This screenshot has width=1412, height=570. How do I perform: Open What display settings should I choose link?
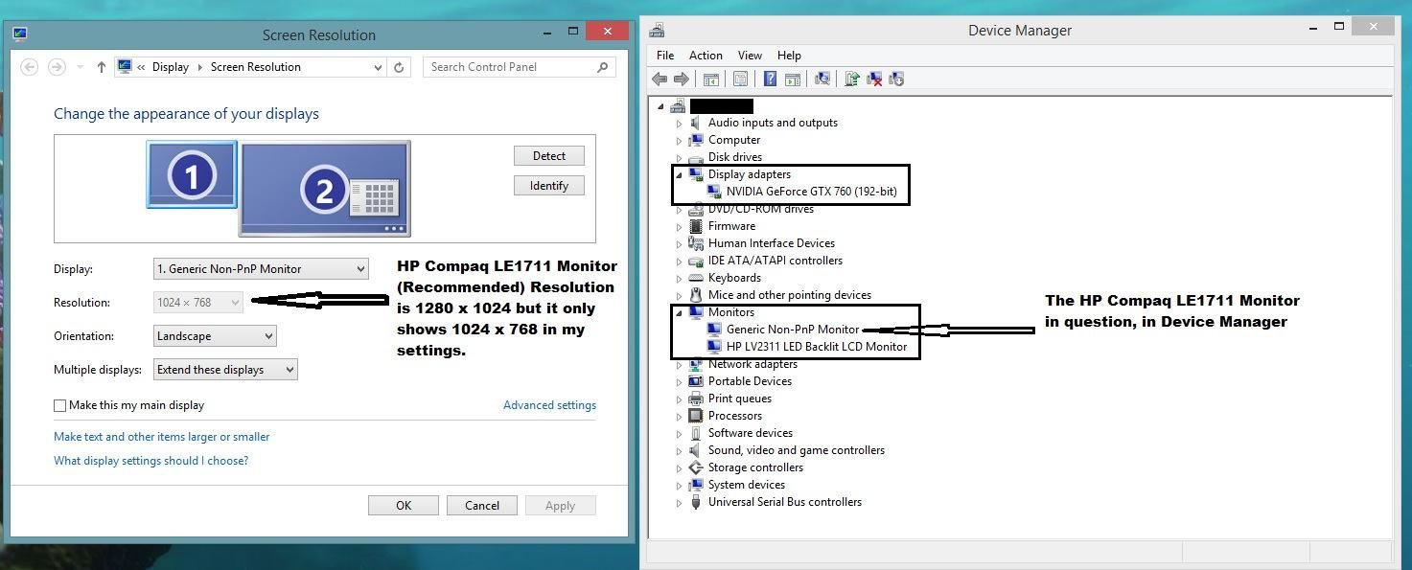[x=150, y=461]
